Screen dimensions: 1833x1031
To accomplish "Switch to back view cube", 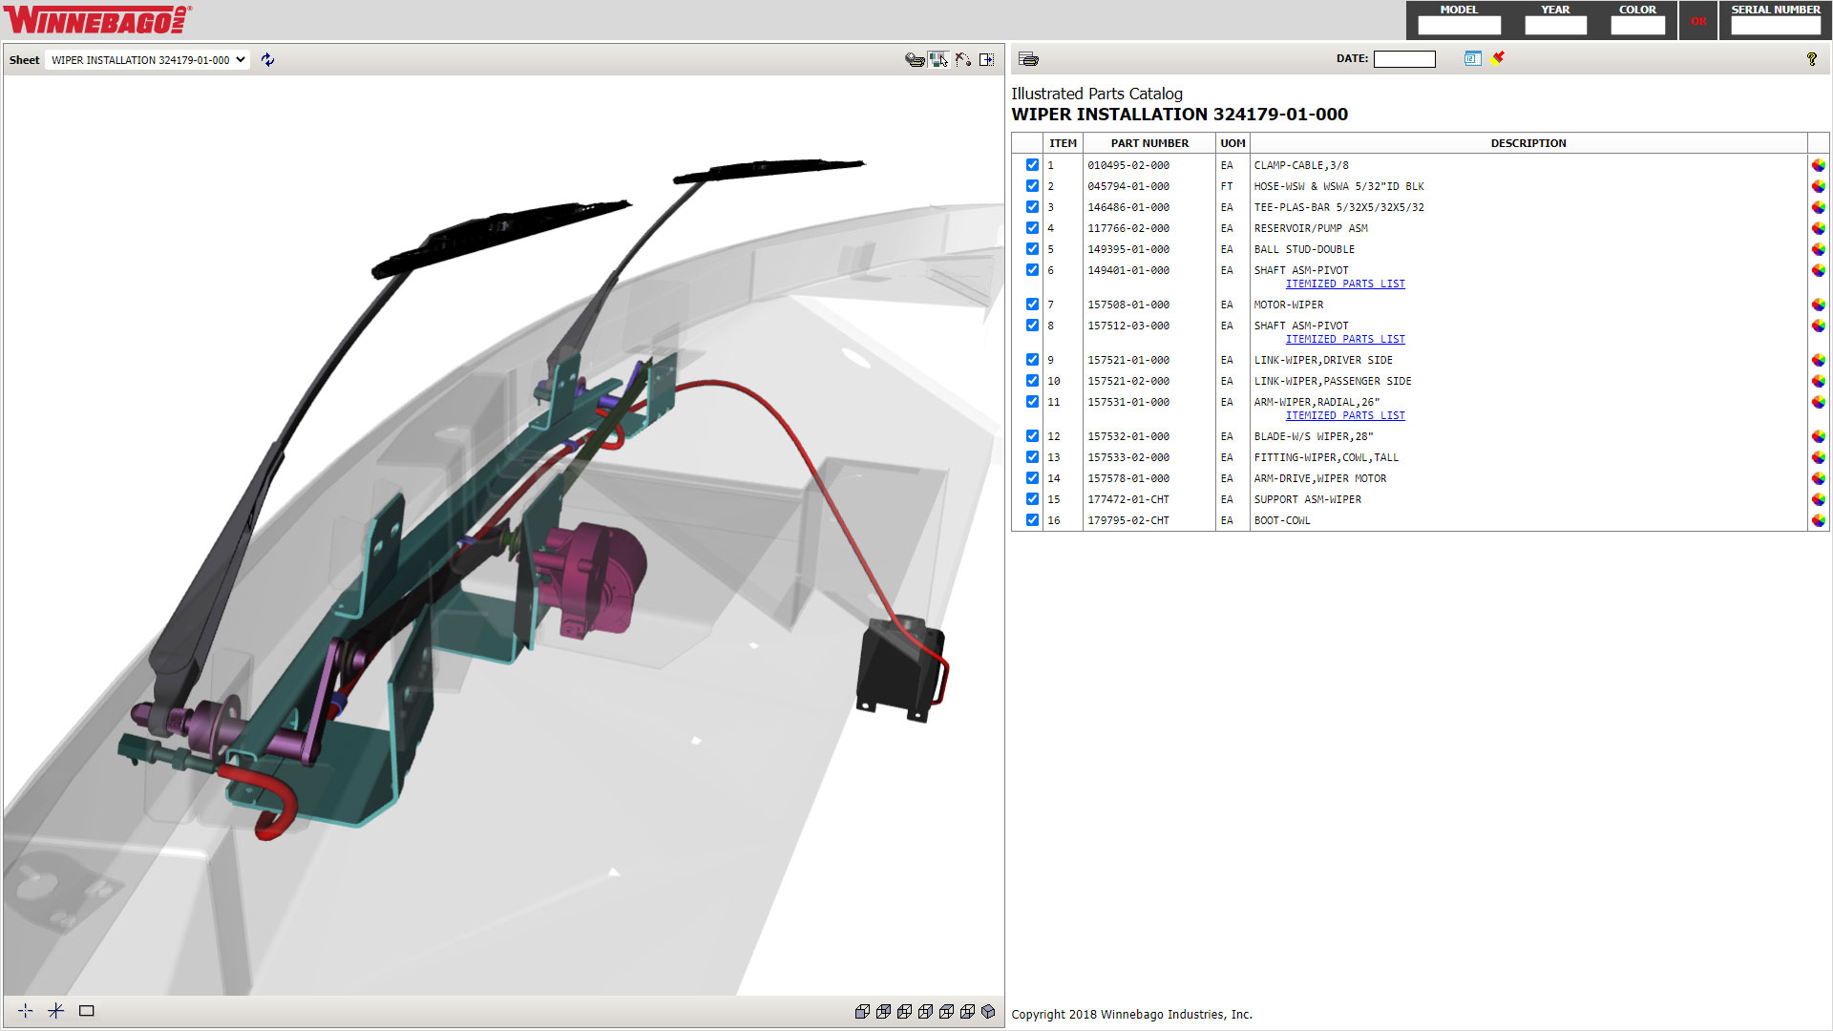I will coord(883,1012).
